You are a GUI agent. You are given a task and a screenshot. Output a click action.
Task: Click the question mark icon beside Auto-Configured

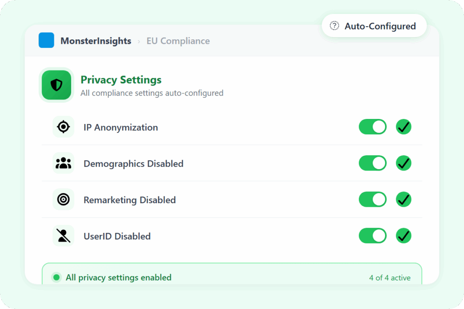(334, 26)
